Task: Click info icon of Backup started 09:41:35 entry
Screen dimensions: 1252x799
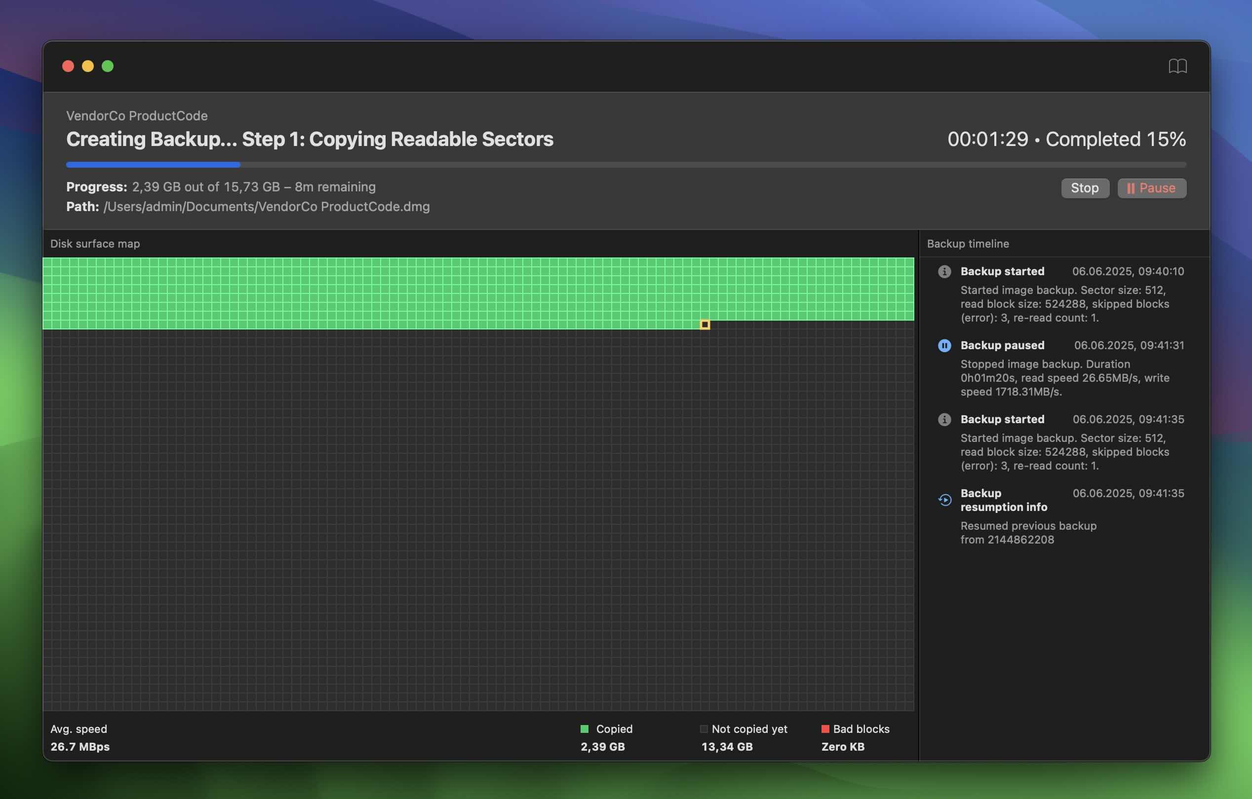Action: coord(944,419)
